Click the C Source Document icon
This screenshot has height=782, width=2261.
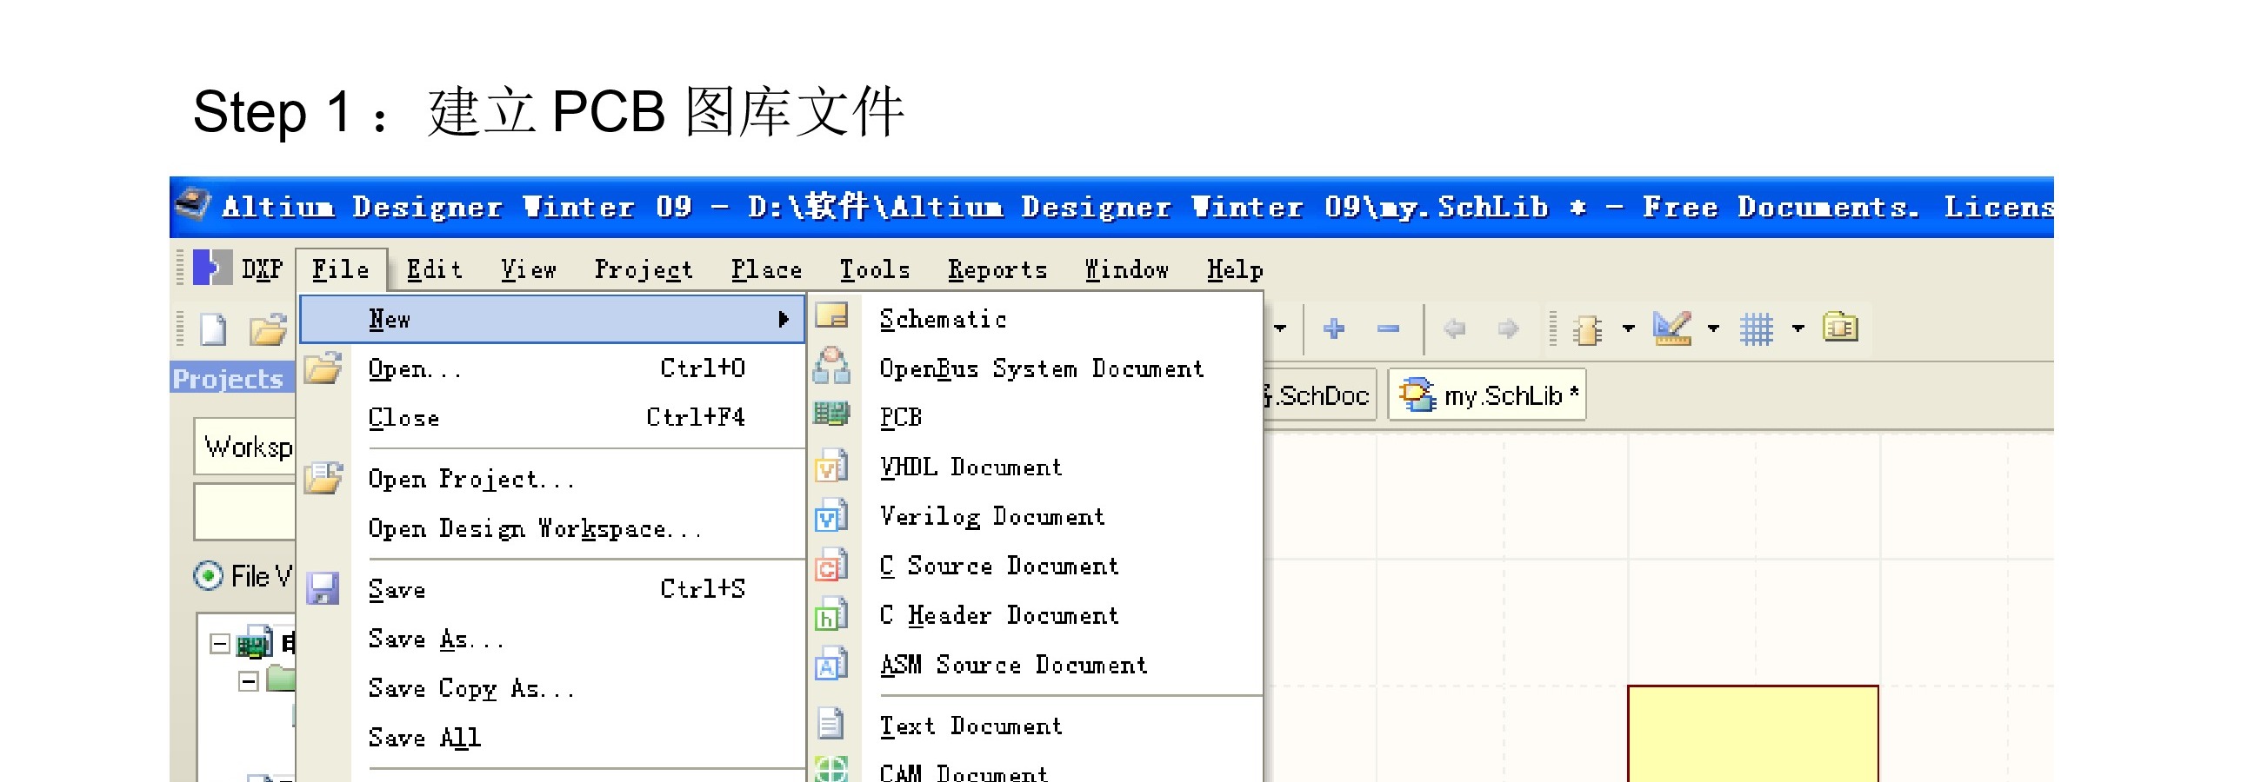[831, 565]
